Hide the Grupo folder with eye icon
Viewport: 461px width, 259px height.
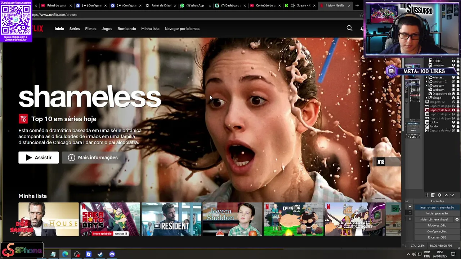453,98
